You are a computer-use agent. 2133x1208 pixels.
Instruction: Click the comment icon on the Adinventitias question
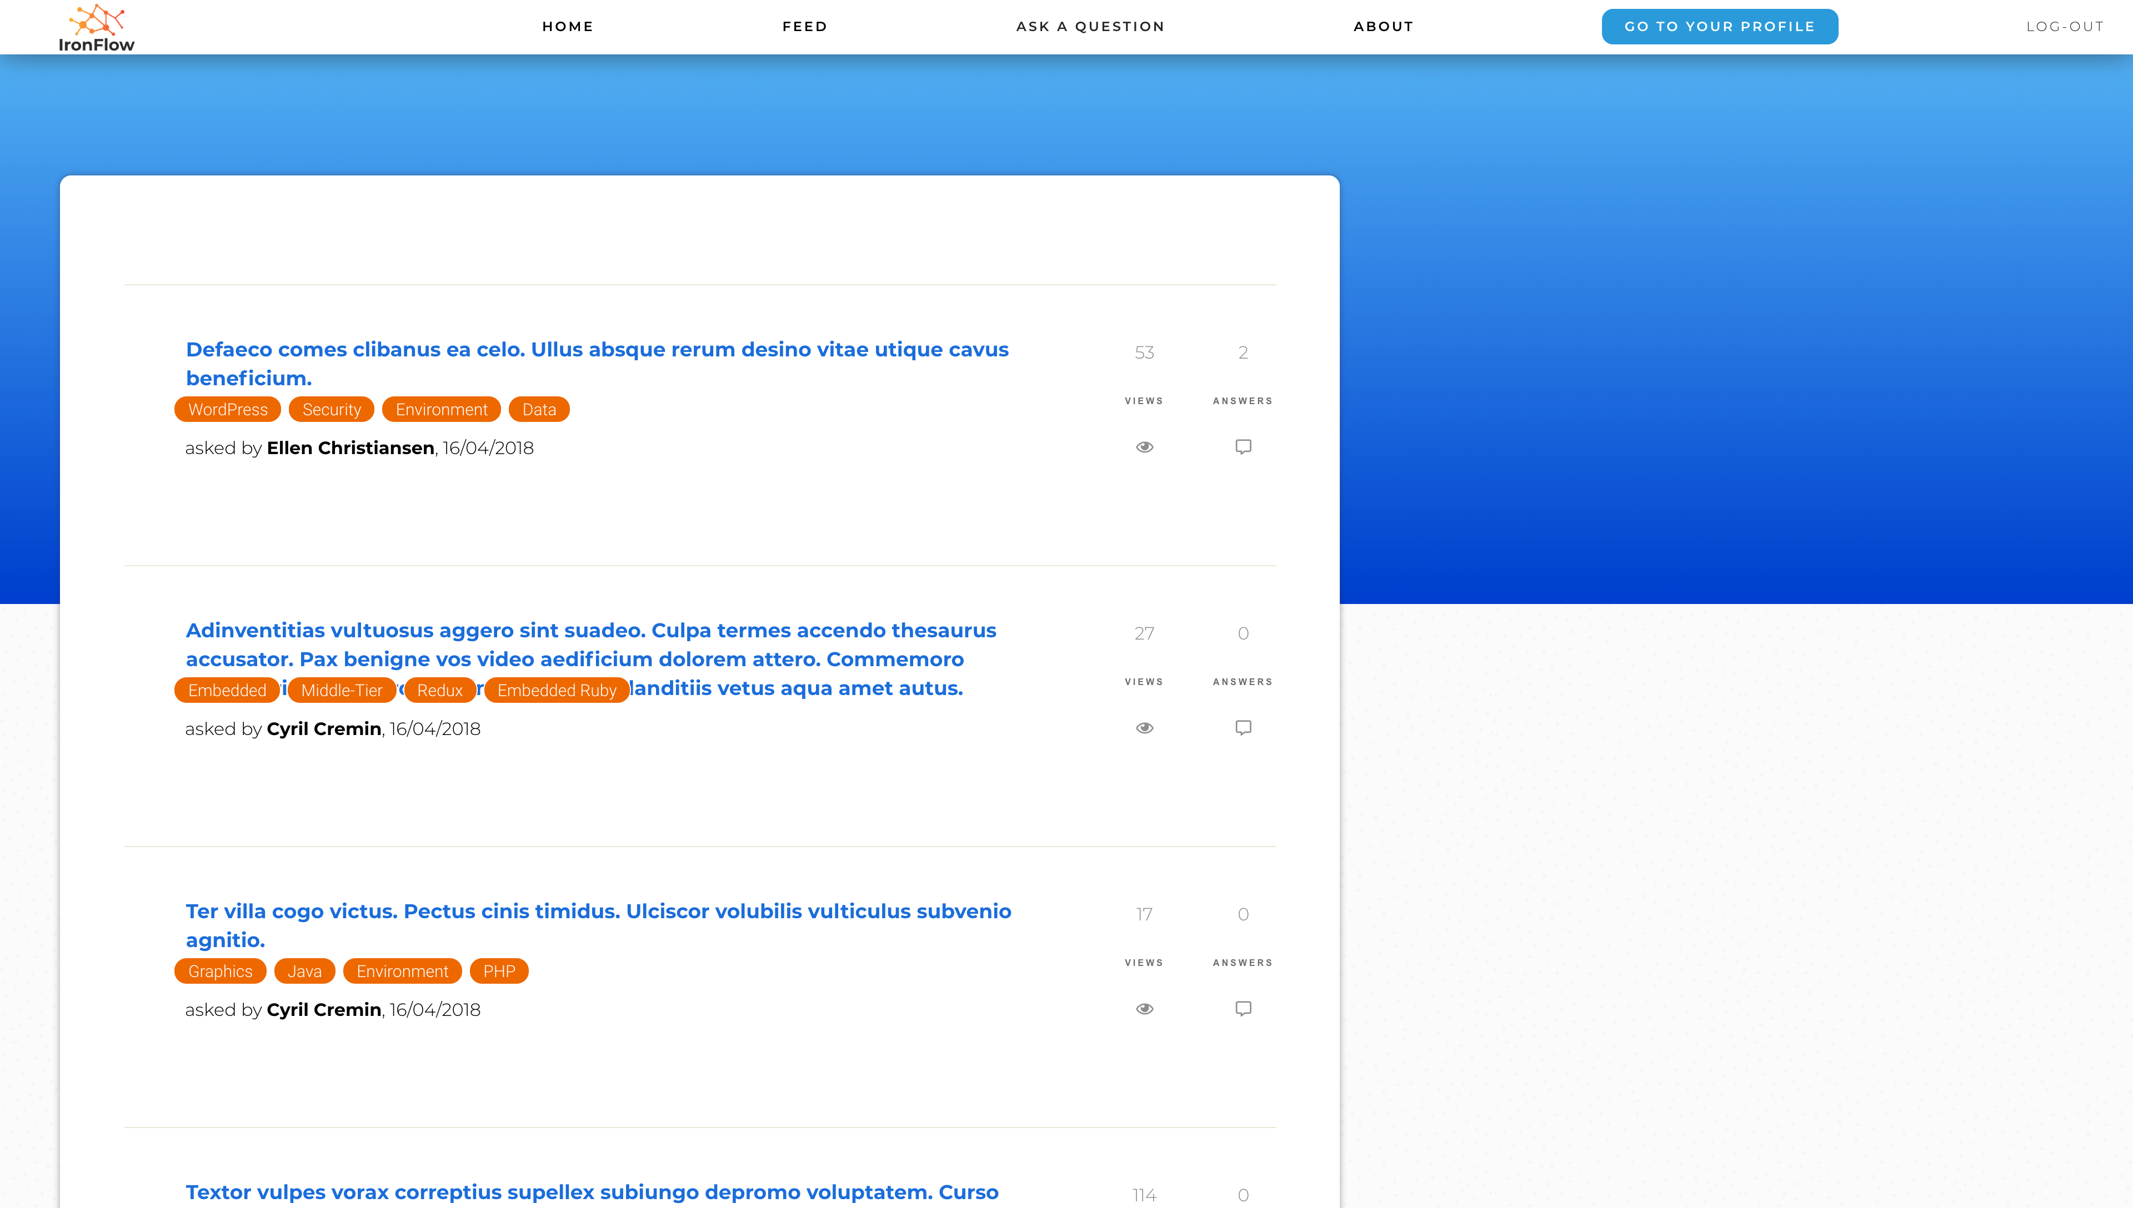pos(1243,728)
